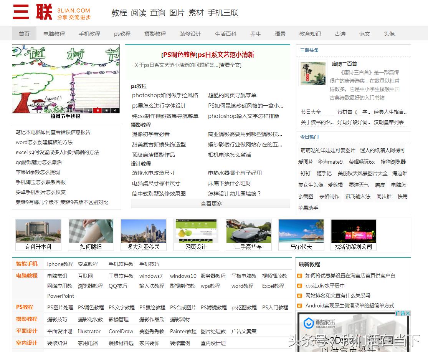Open the 手机三联 menu in the header

pyautogui.click(x=223, y=13)
